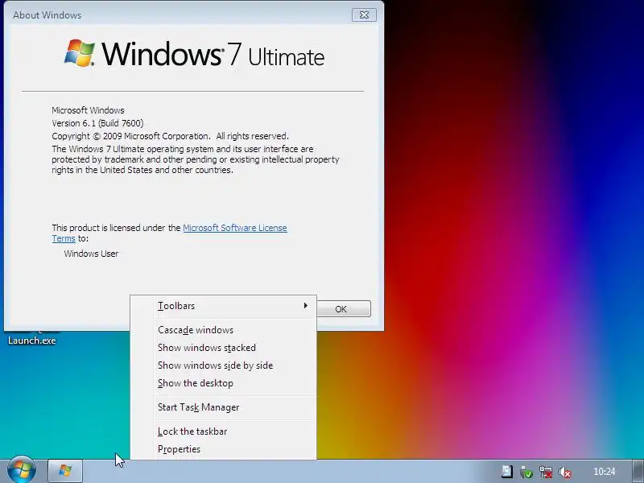Image resolution: width=644 pixels, height=483 pixels.
Task: Toggle Lock the taskbar
Action: coord(224,431)
